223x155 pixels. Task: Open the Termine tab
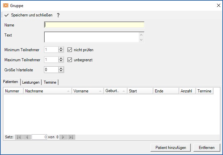50,82
